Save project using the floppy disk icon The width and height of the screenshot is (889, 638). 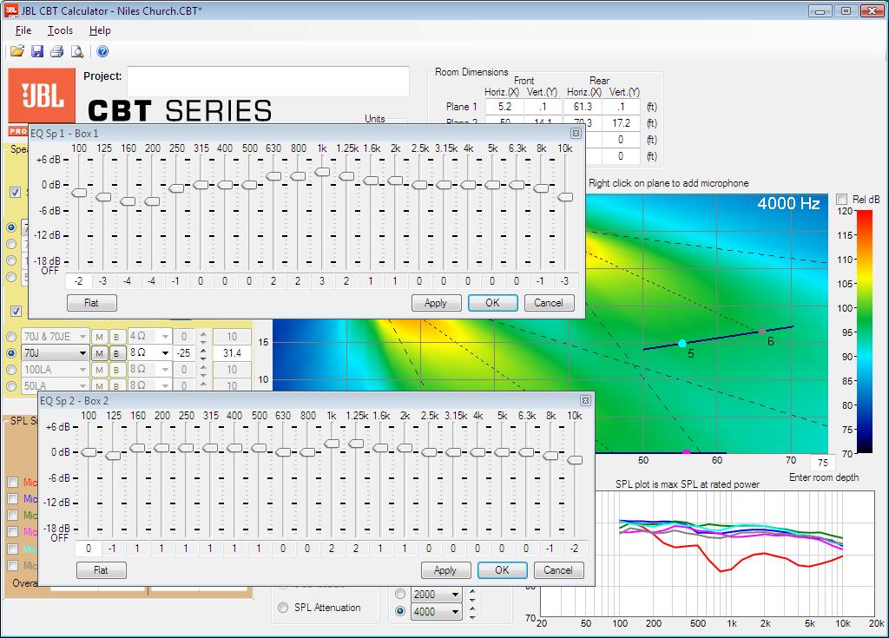point(37,51)
